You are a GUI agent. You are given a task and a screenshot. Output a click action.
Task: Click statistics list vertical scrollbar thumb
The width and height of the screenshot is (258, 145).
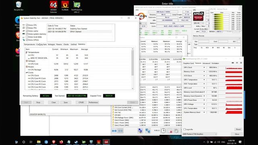point(133,63)
